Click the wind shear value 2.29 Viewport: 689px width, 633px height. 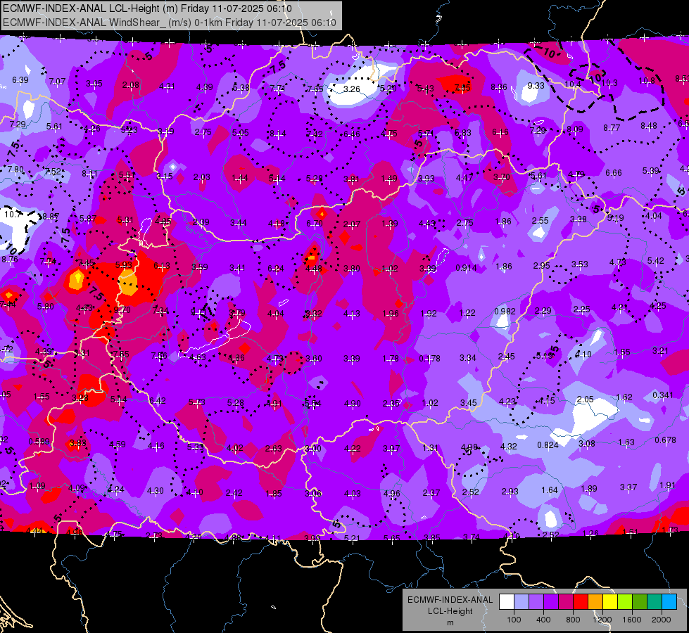pos(543,311)
